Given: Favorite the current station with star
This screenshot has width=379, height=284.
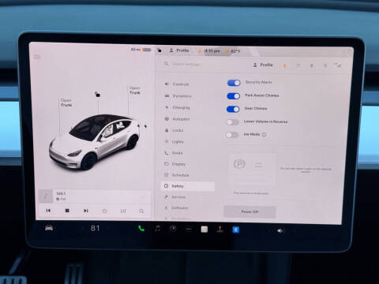Looking at the screenshot, I should coord(104,211).
